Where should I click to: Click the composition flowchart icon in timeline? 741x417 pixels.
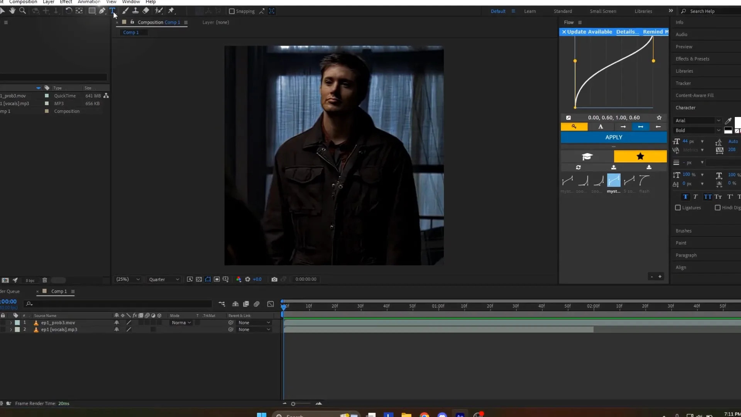(x=222, y=304)
